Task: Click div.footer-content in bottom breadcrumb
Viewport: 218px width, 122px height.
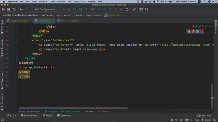Action: click(x=71, y=111)
